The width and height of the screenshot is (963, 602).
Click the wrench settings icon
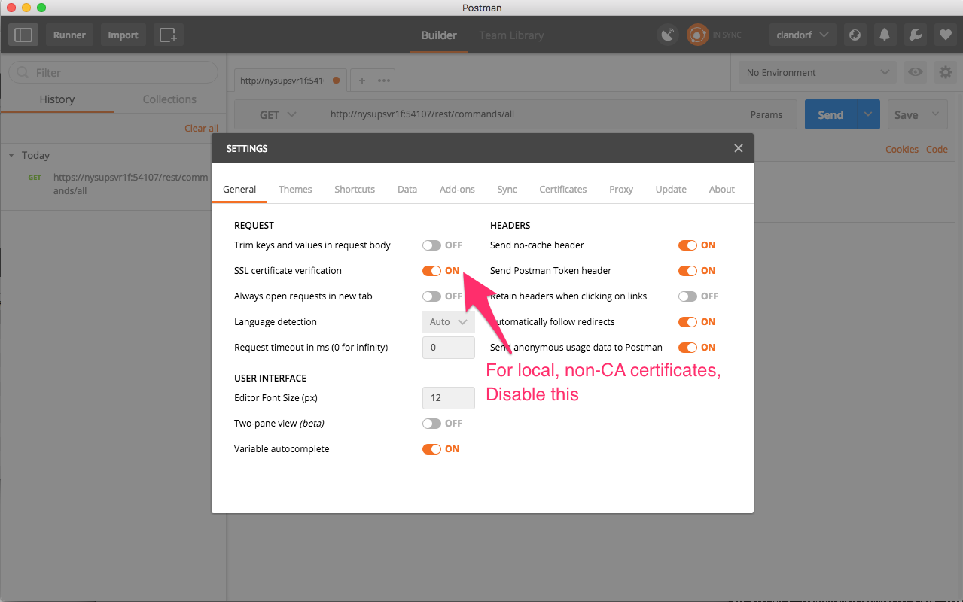click(x=915, y=35)
